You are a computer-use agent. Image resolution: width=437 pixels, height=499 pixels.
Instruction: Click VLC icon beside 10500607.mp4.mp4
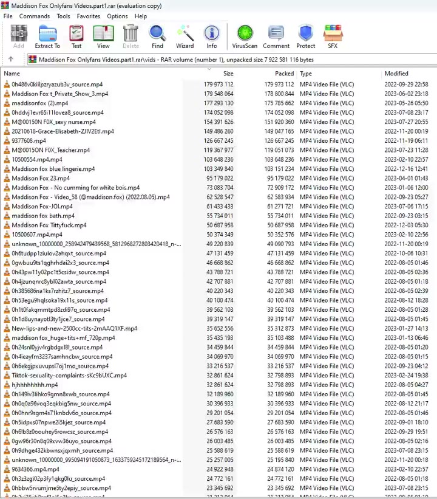7,235
